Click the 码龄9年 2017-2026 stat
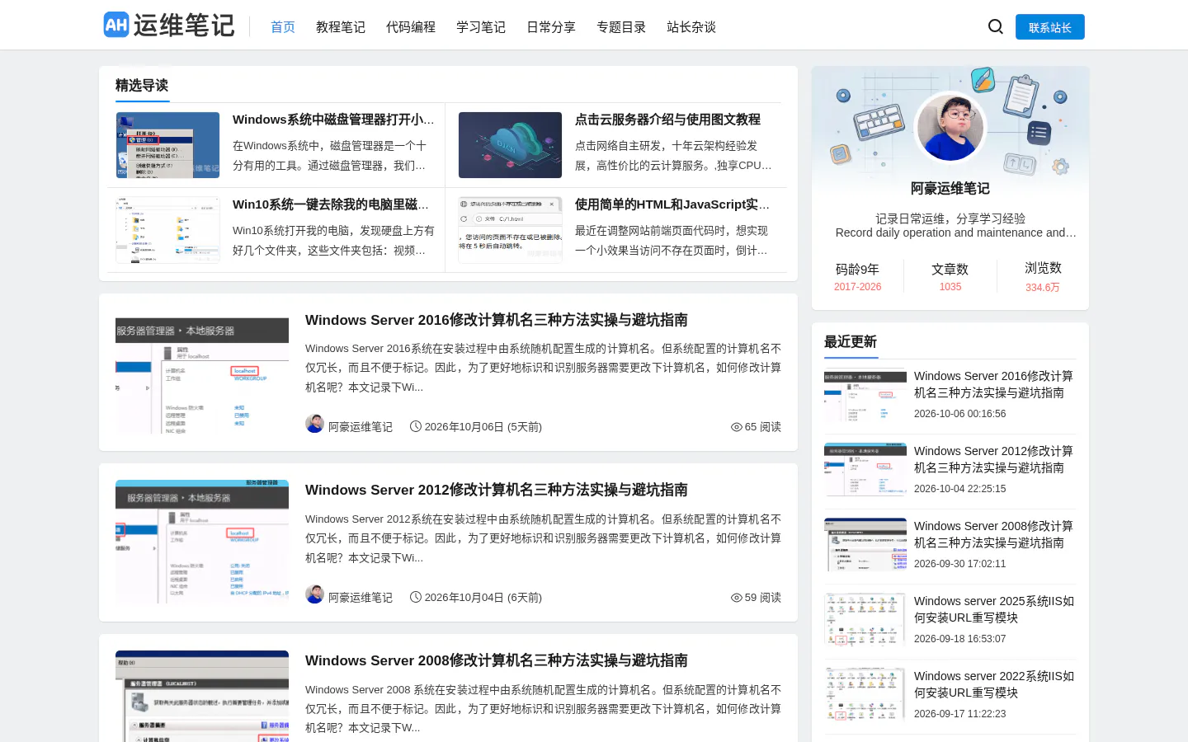The image size is (1188, 742). [858, 277]
